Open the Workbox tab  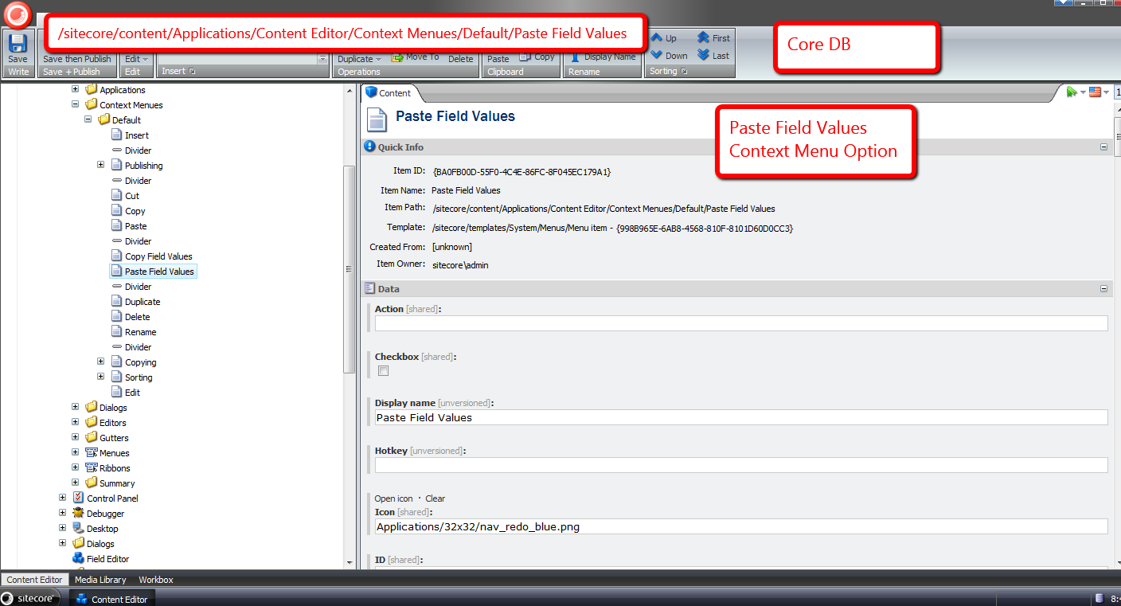pos(156,580)
